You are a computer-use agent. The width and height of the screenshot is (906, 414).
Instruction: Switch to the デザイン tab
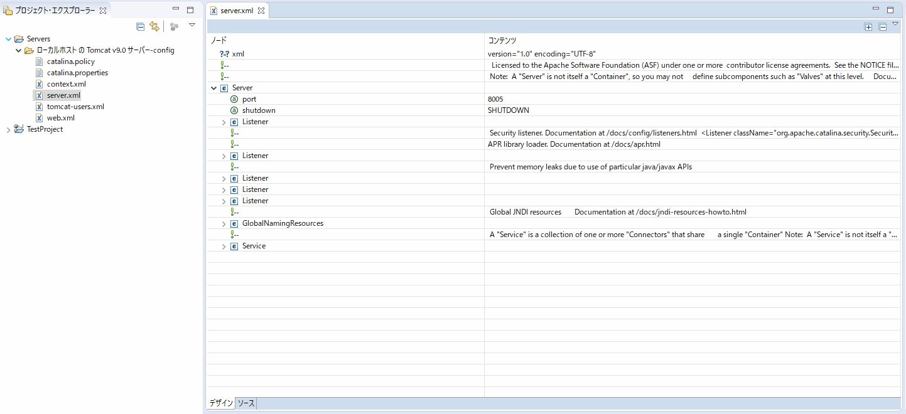[x=220, y=403]
